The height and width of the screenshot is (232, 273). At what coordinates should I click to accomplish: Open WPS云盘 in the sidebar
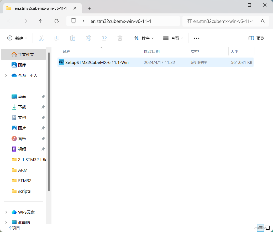point(23,212)
